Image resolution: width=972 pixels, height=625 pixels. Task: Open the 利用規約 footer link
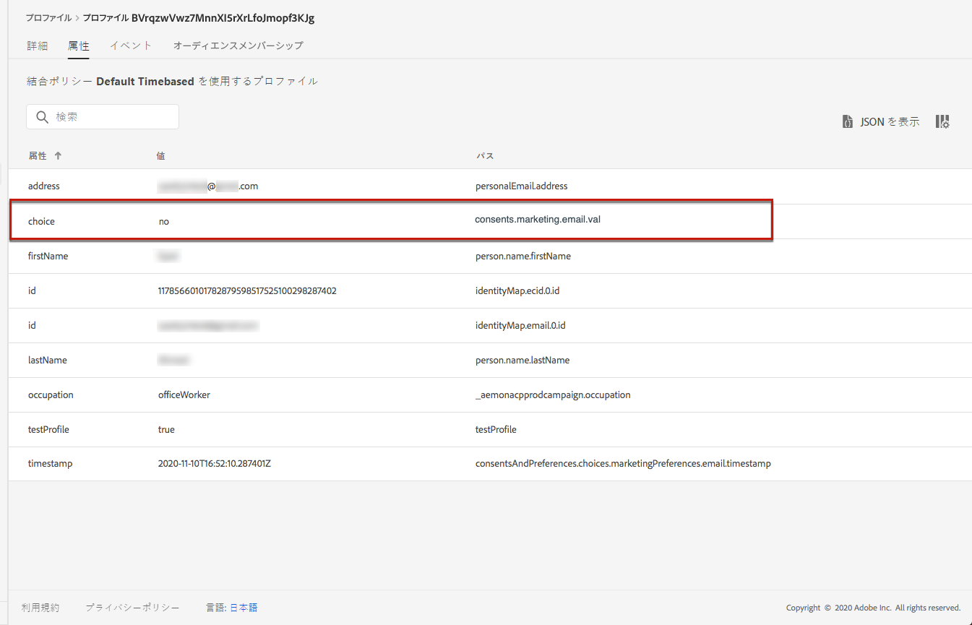pyautogui.click(x=40, y=608)
